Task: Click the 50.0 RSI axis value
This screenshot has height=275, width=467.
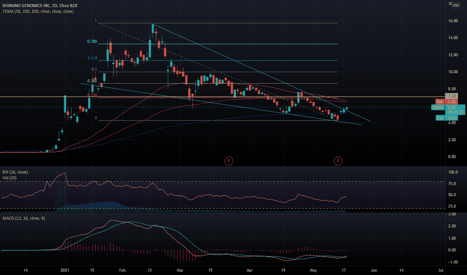Action: pyautogui.click(x=452, y=194)
